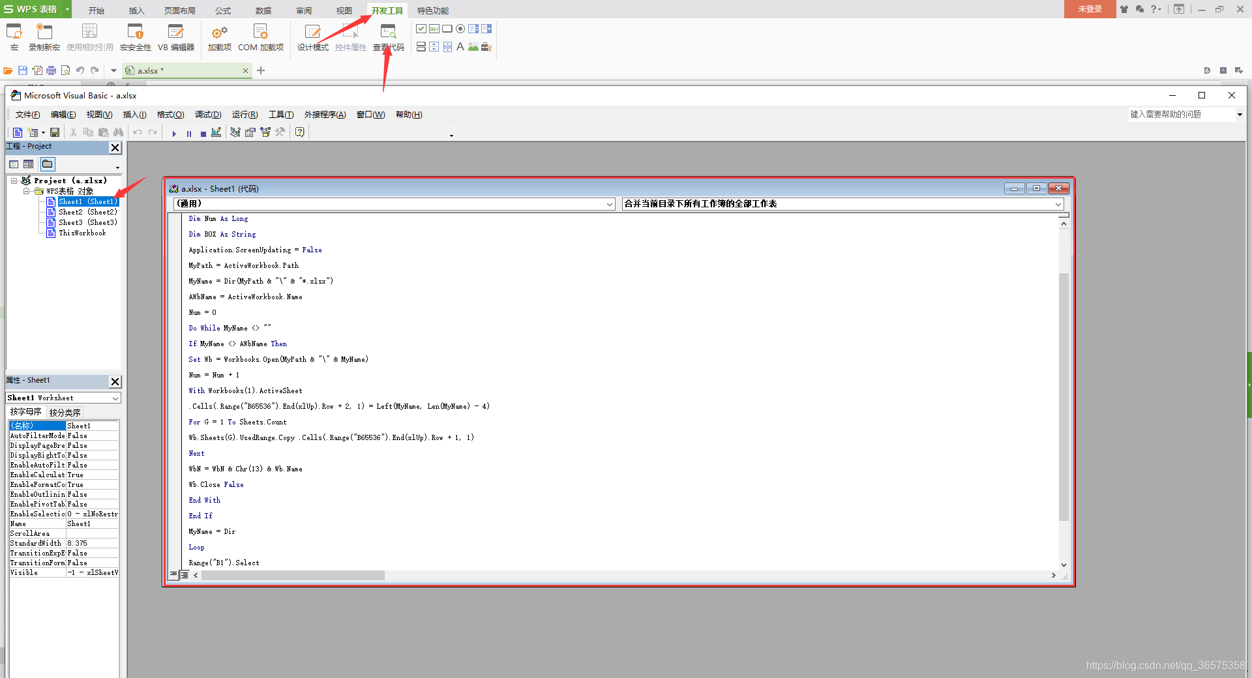
Task: Open COM 加载项 dialog
Action: (261, 37)
